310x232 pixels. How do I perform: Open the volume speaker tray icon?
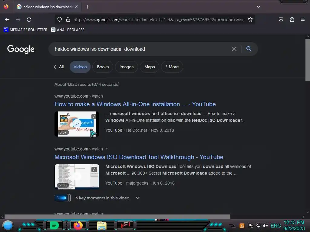point(265,225)
